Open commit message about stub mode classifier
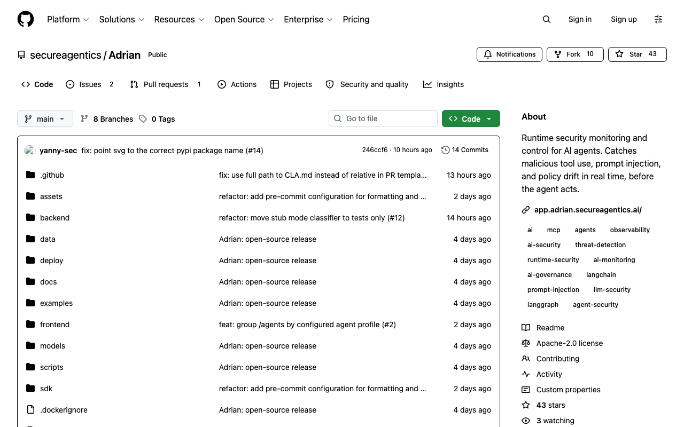Viewport: 684px width, 427px height. (312, 218)
